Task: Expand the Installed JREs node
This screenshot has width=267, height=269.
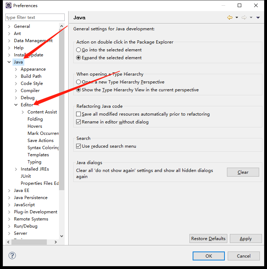Action: (x=16, y=169)
